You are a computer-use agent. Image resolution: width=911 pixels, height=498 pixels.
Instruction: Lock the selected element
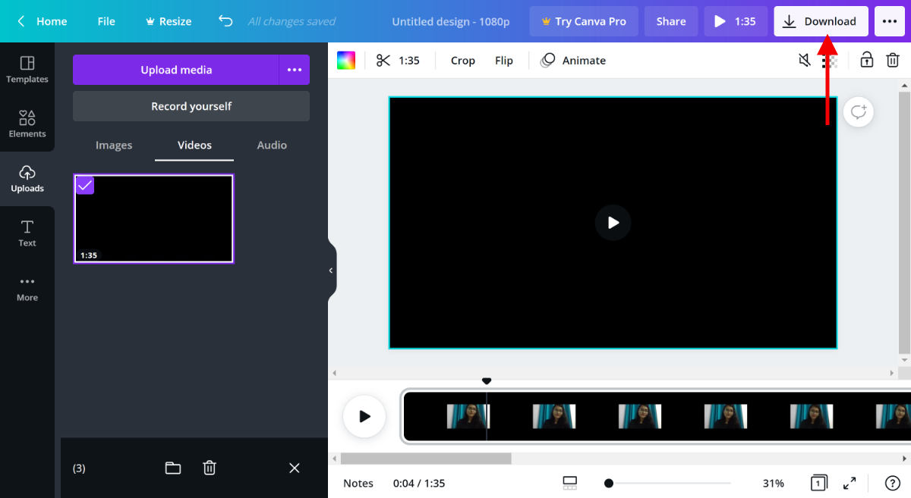(x=866, y=61)
